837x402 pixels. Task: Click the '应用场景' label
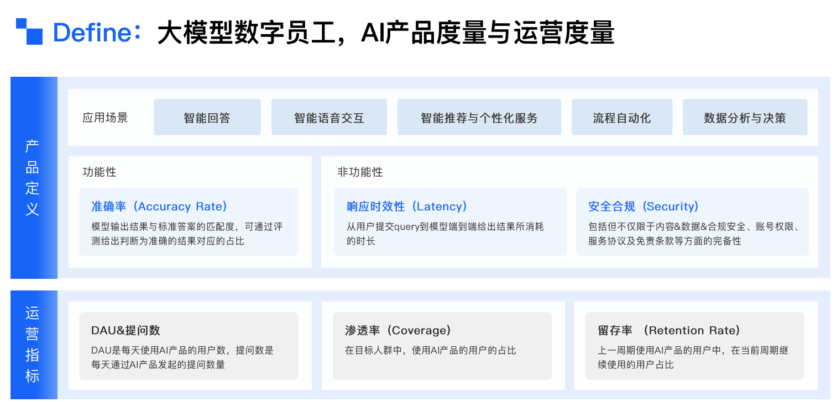(105, 118)
